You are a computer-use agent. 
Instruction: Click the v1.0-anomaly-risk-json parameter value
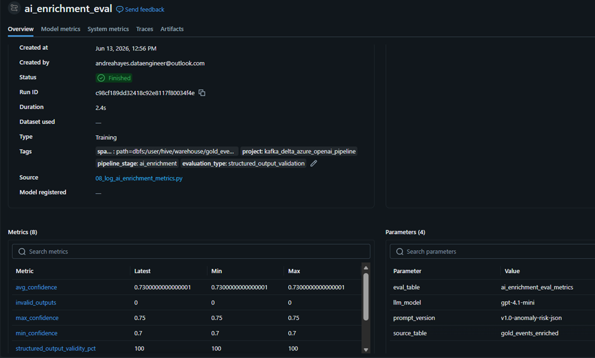point(531,318)
